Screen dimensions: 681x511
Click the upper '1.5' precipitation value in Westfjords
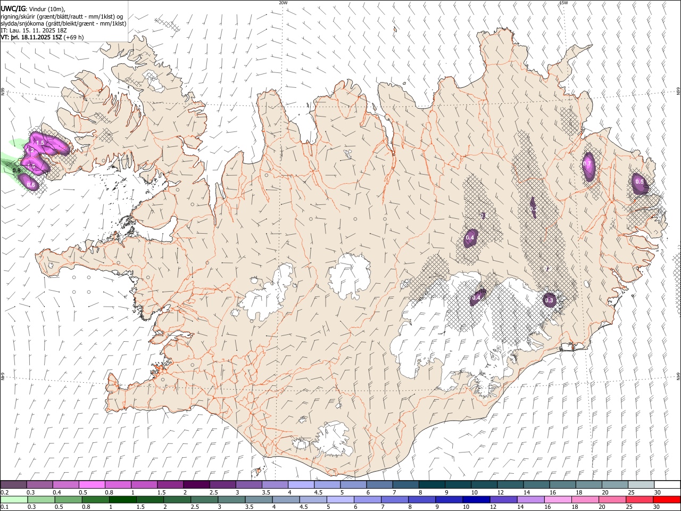point(40,143)
